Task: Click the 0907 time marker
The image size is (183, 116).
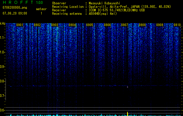Action: coord(125,25)
